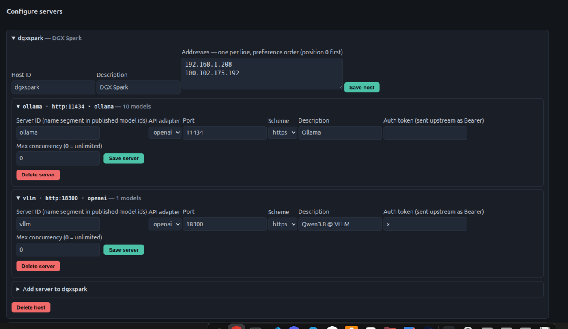Click the "1 models" text in the vllm header
568x329 pixels.
129,198
